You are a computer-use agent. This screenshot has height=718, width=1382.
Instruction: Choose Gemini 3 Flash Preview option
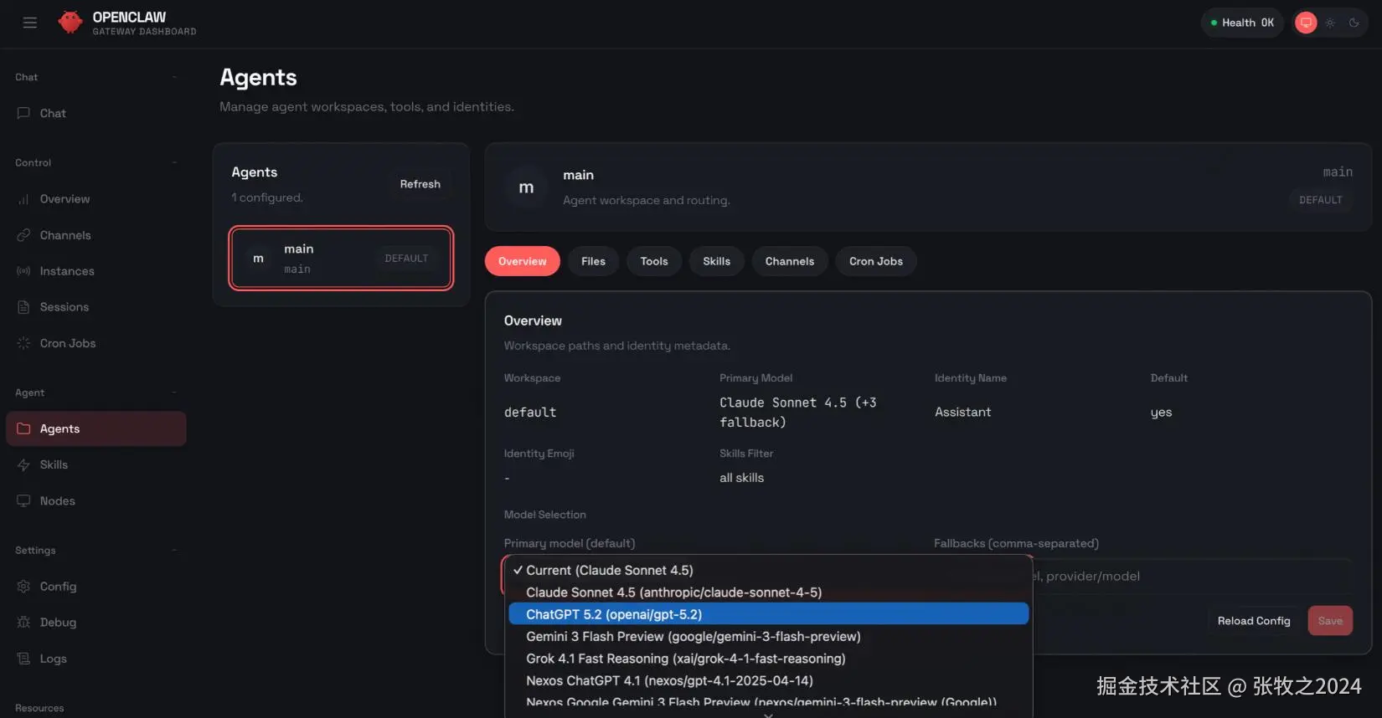tap(768, 637)
